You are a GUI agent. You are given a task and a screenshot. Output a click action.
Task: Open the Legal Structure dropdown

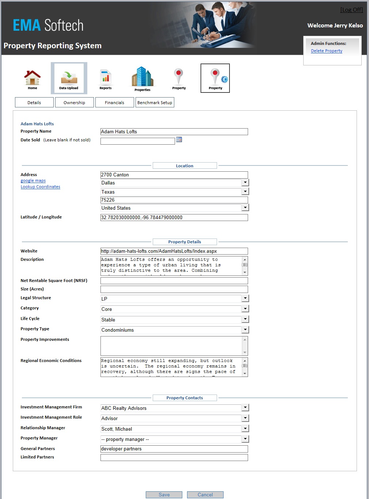coord(245,298)
